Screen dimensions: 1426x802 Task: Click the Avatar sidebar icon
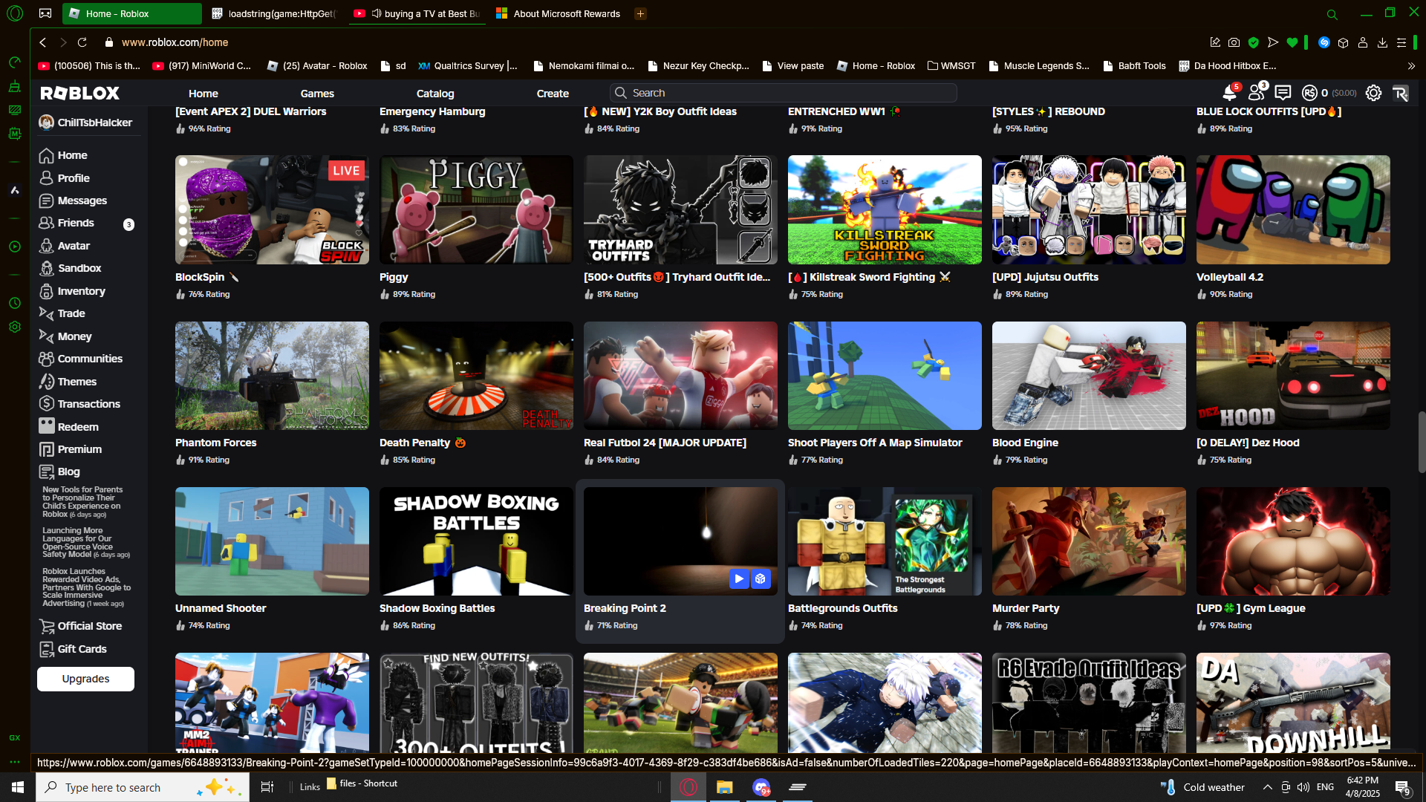[x=47, y=246]
